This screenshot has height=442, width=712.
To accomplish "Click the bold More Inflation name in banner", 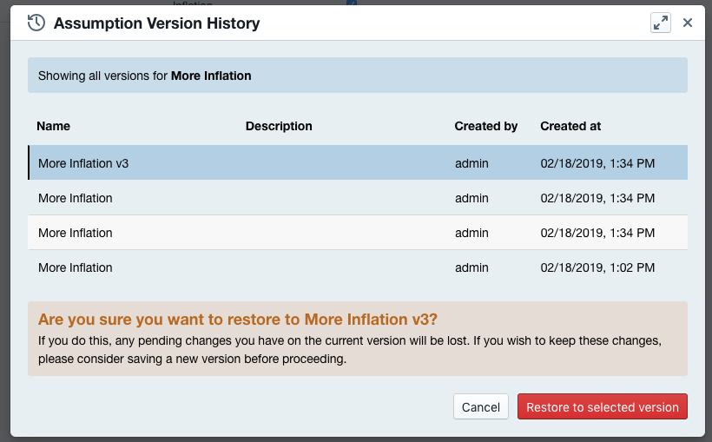I will point(211,76).
